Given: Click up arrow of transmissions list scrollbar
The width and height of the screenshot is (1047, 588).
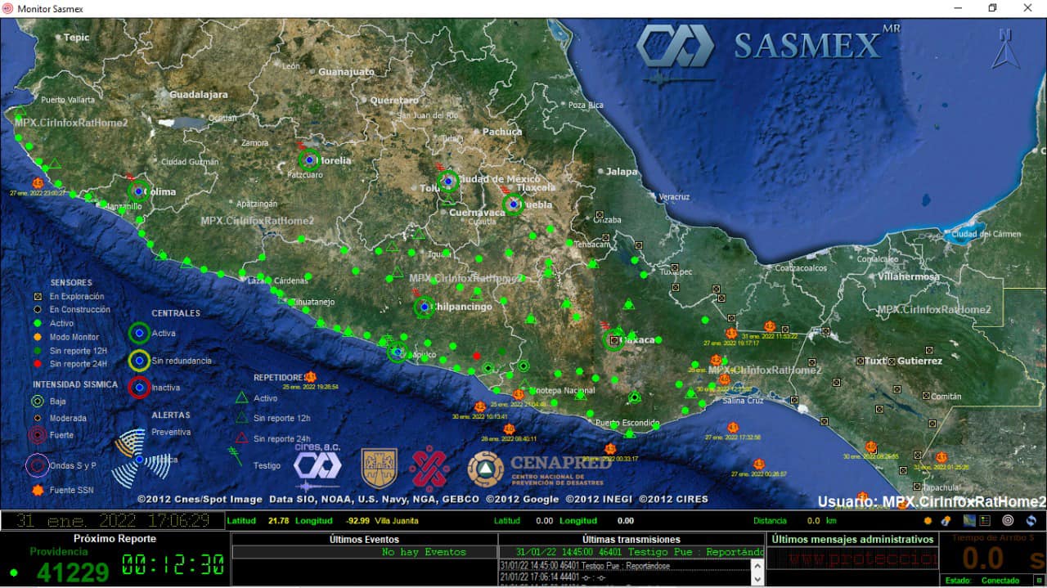Looking at the screenshot, I should (x=758, y=566).
